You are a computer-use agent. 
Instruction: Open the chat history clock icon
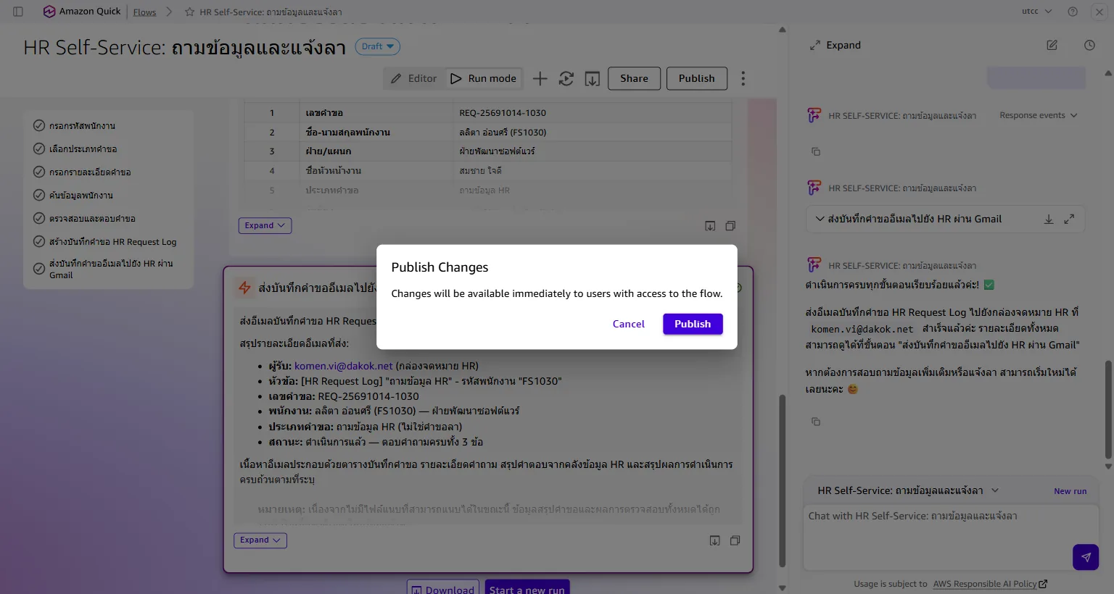[x=1089, y=45]
